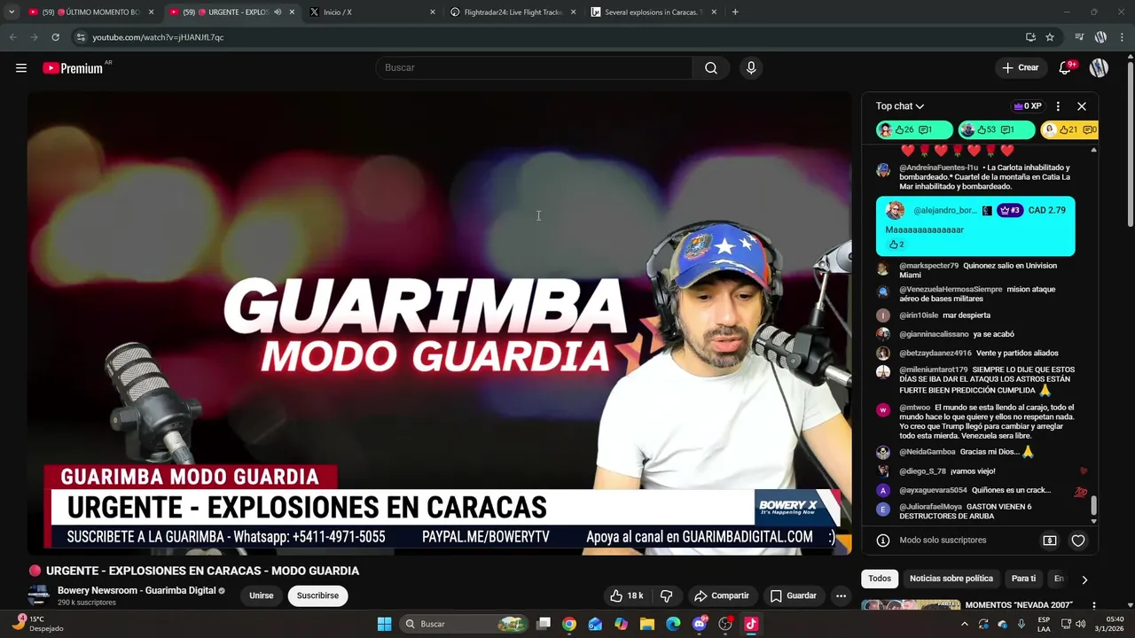Click the Unirse membership button

(262, 595)
